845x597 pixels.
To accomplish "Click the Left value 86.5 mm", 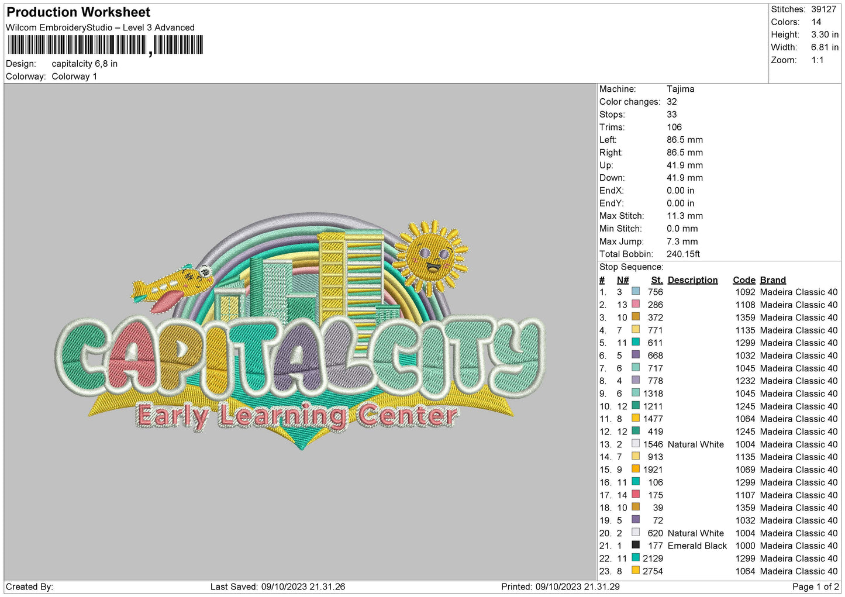I will (685, 140).
